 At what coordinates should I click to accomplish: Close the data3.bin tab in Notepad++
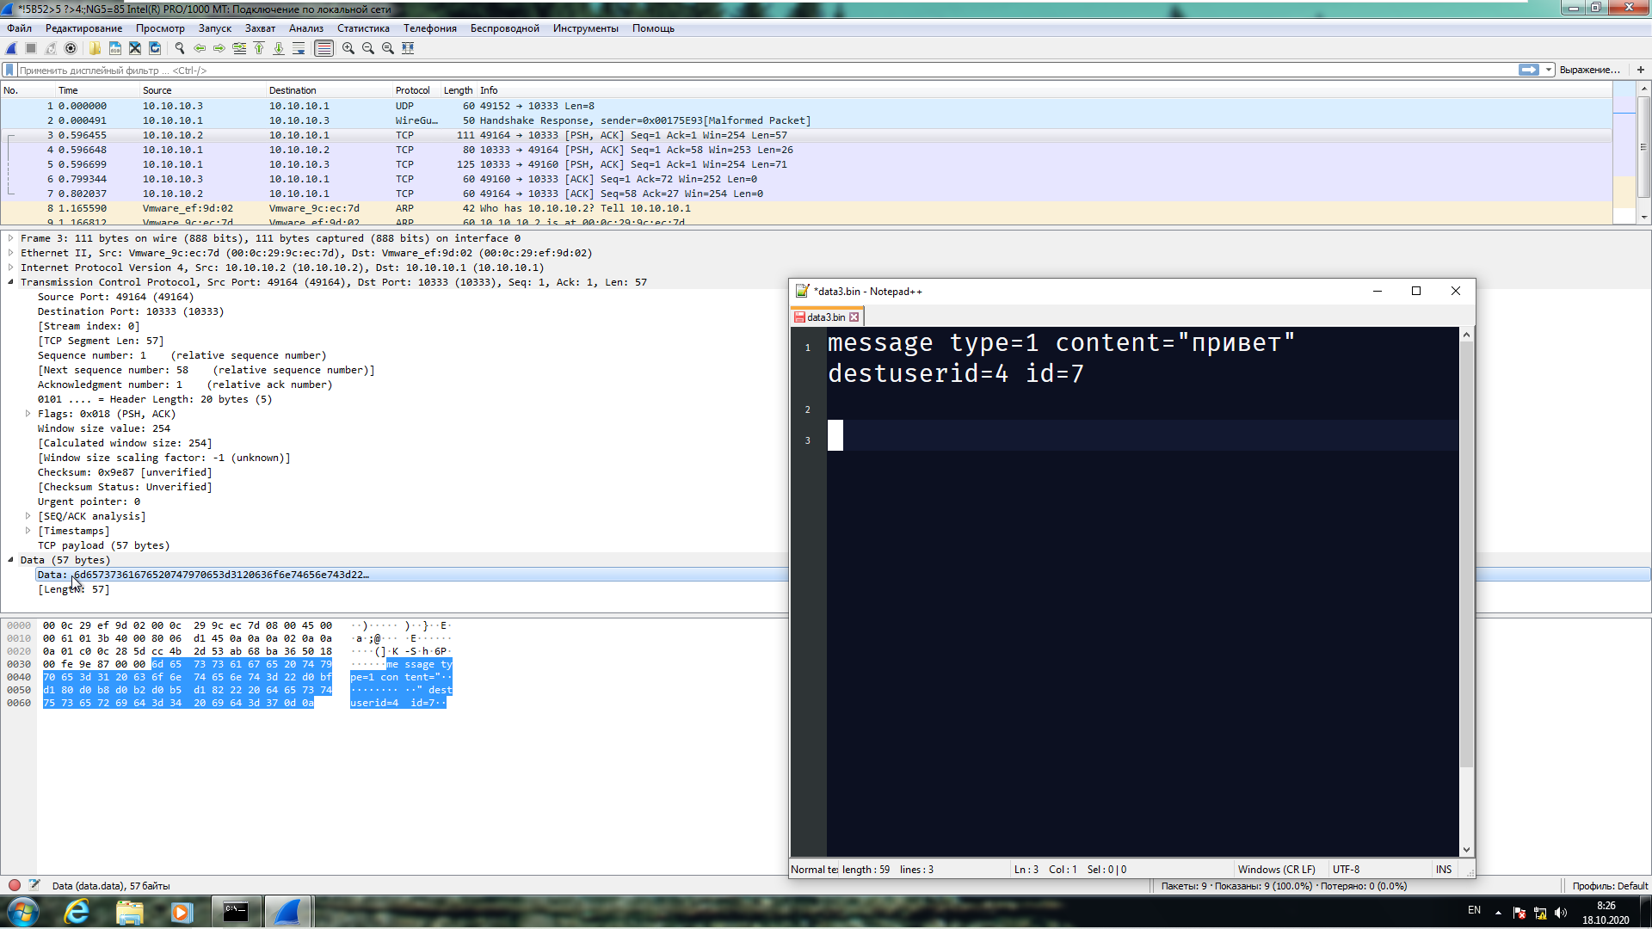click(x=854, y=317)
